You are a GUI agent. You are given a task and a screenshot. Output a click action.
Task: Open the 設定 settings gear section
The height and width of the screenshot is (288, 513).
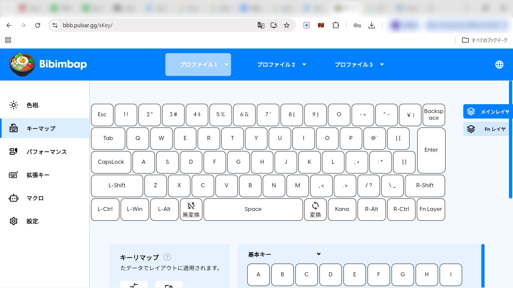[x=33, y=221]
